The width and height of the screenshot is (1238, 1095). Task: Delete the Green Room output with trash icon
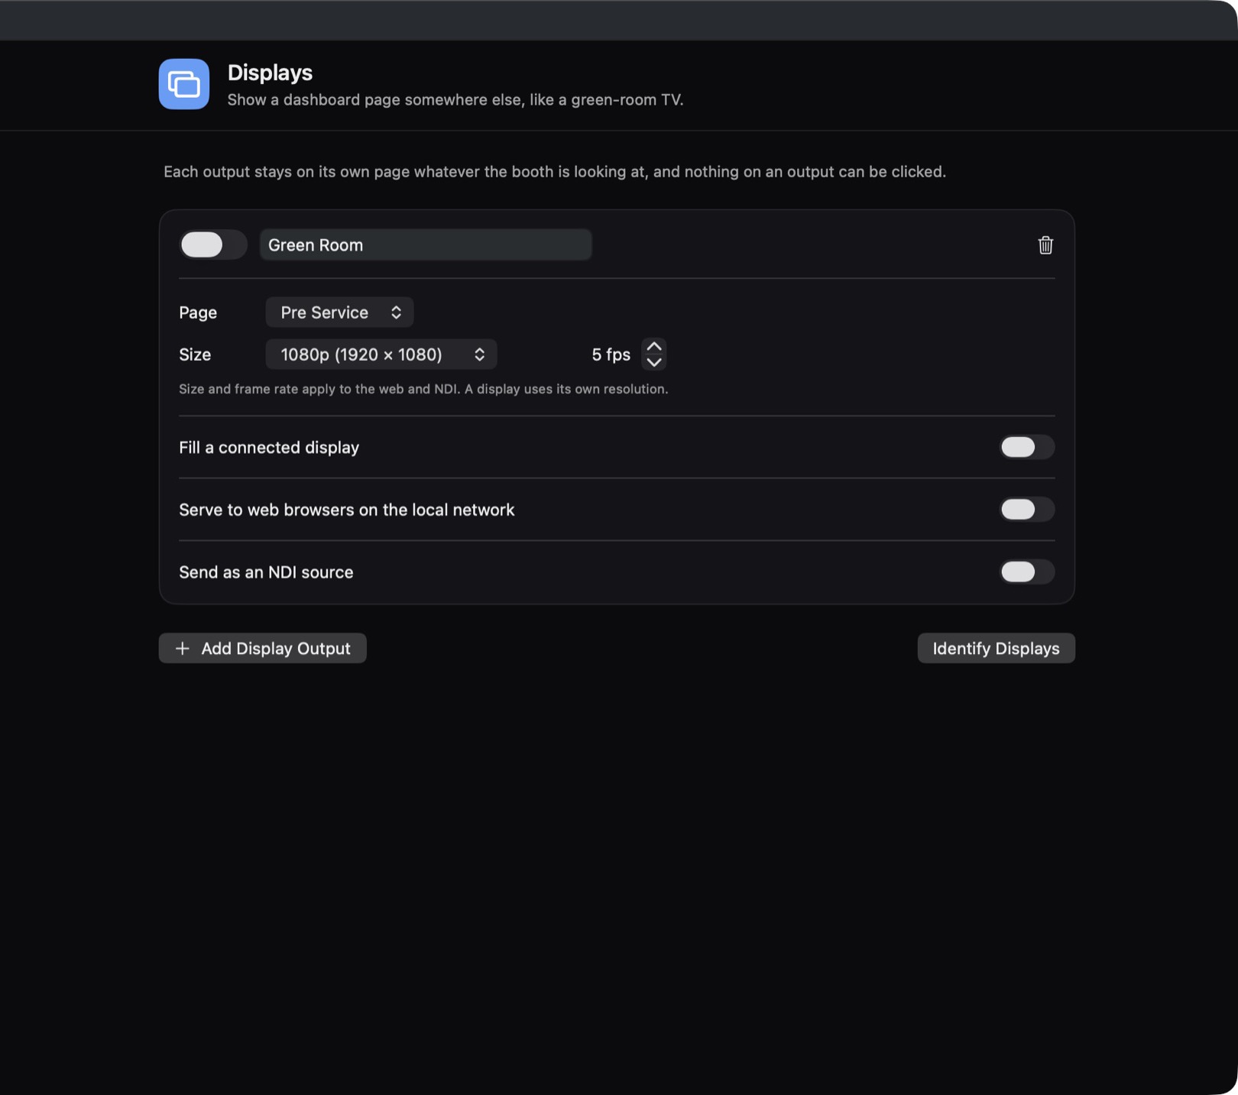point(1045,245)
